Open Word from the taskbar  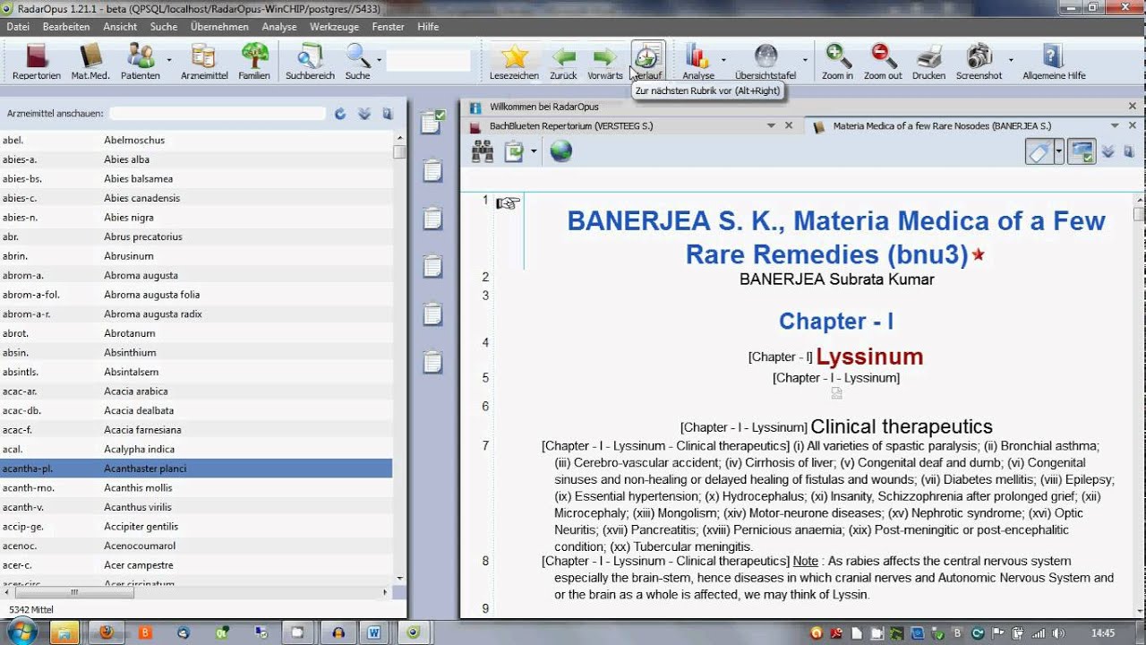374,632
